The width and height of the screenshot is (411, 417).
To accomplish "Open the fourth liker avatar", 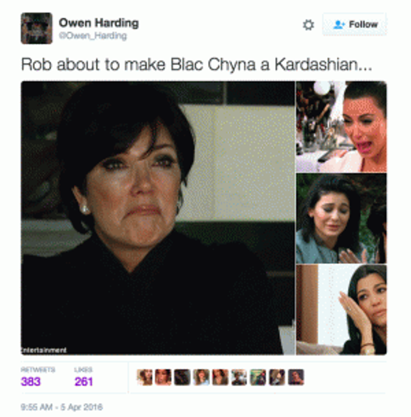I will [201, 377].
